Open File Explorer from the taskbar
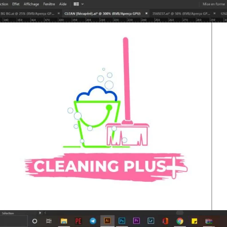 (64, 221)
